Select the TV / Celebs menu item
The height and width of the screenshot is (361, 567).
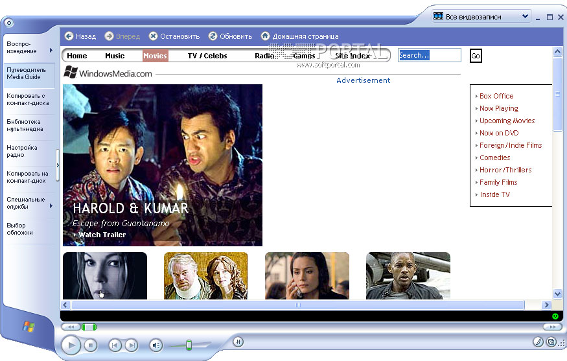click(x=207, y=56)
